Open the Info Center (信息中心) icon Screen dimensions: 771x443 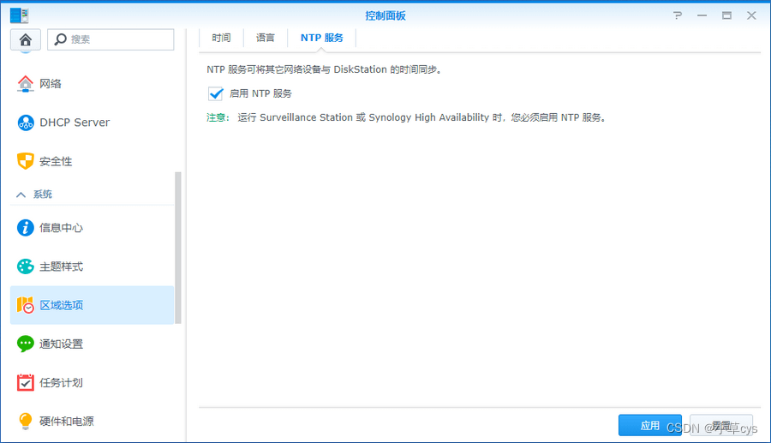click(x=26, y=228)
